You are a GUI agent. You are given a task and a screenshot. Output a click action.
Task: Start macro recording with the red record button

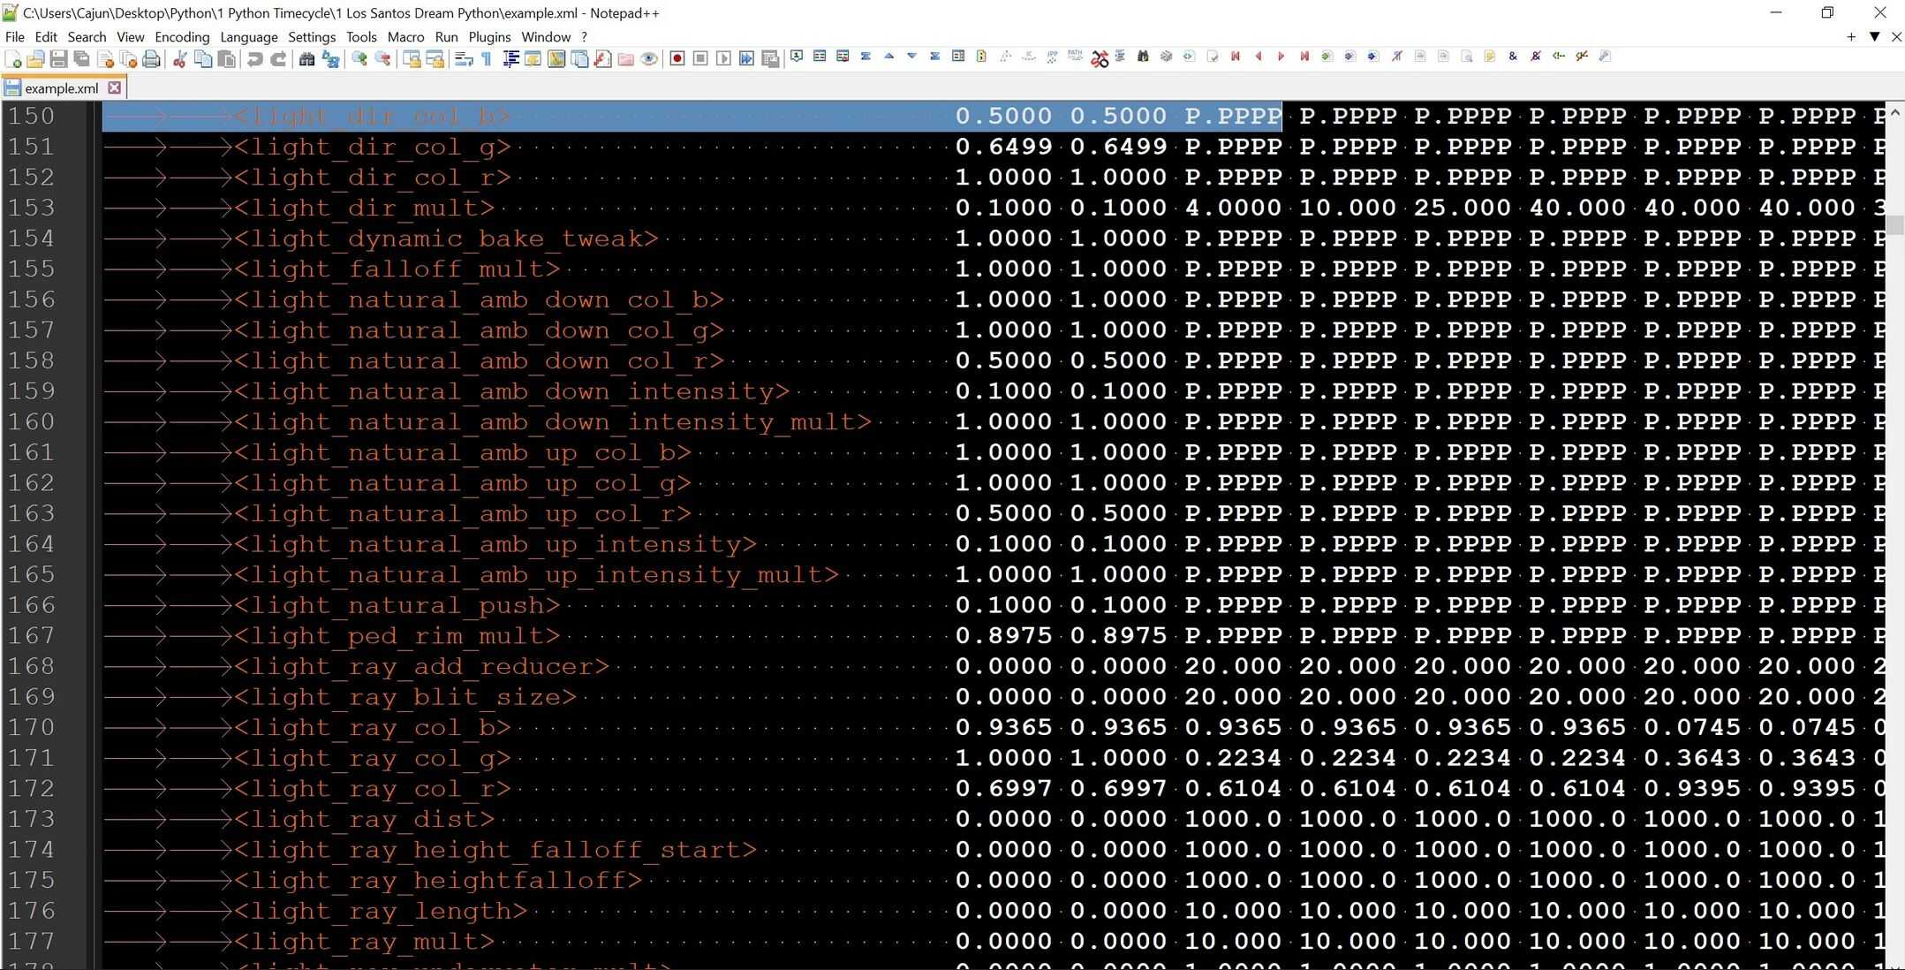tap(677, 59)
